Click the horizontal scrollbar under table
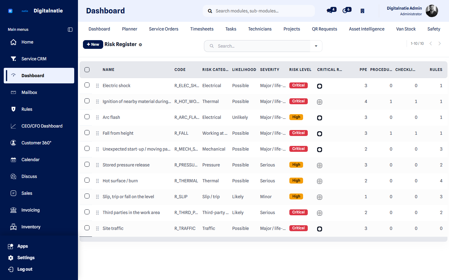Image resolution: width=449 pixels, height=280 pixels. click(x=263, y=239)
